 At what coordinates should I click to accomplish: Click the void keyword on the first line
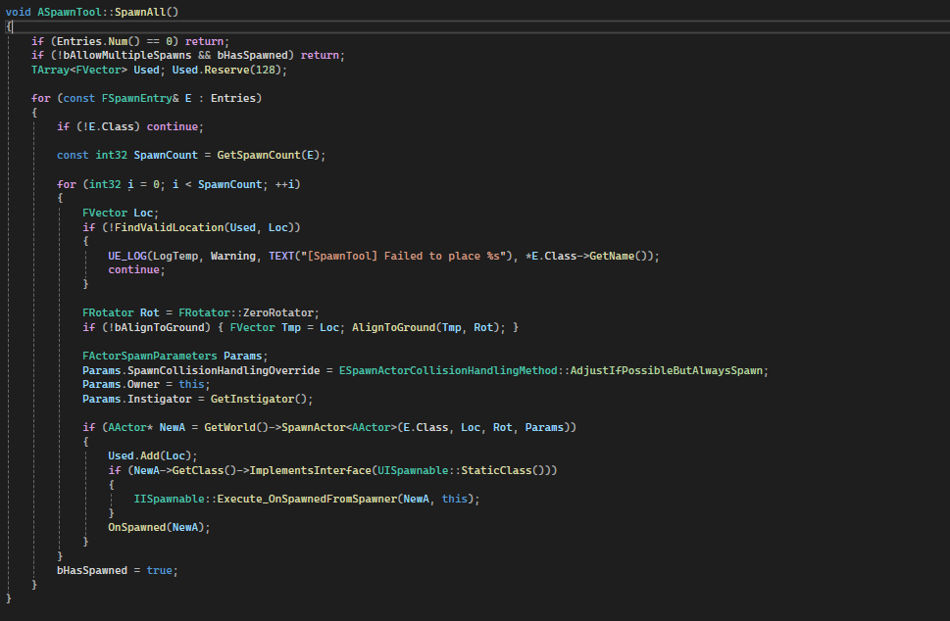point(19,12)
